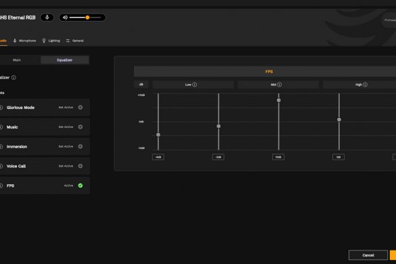396x264 pixels.
Task: Click the Cancel button
Action: point(368,255)
